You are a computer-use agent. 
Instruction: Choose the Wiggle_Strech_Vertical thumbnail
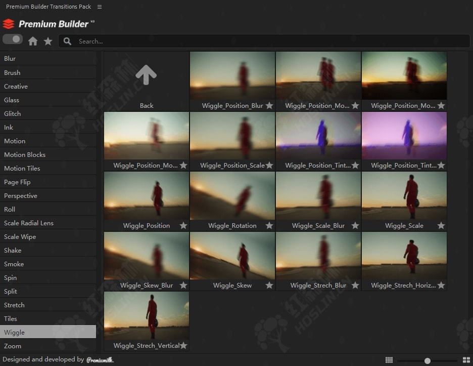pyautogui.click(x=147, y=315)
